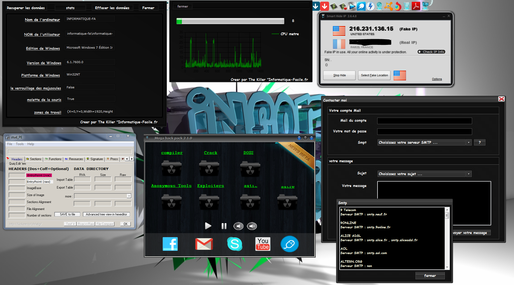
Task: Switch to the Sections tab
Action: tap(34, 159)
